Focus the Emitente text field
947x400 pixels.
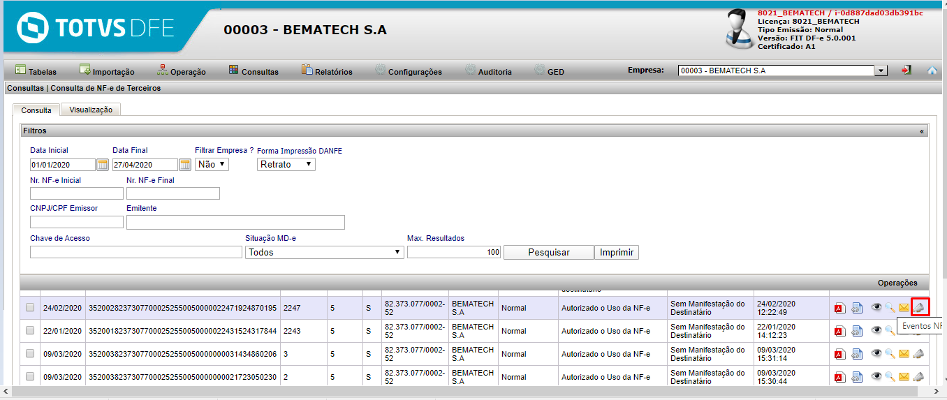click(x=235, y=222)
